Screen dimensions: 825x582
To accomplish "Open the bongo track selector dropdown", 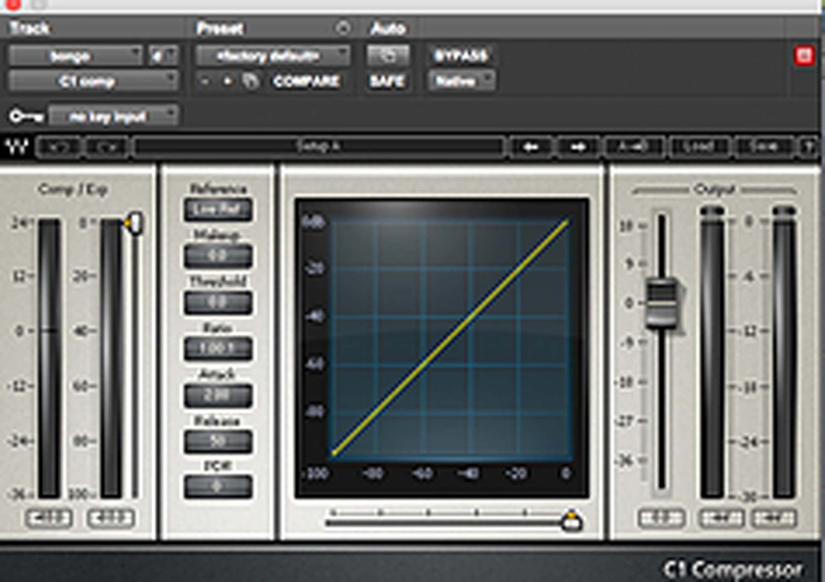I will [75, 56].
